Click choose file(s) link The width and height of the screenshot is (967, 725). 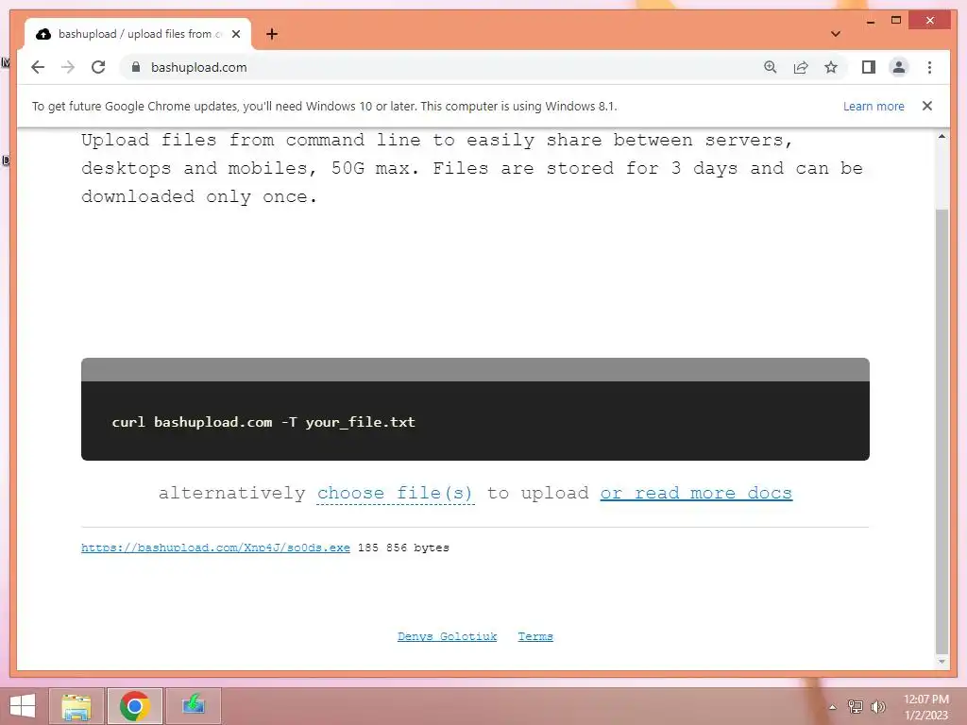pos(396,493)
